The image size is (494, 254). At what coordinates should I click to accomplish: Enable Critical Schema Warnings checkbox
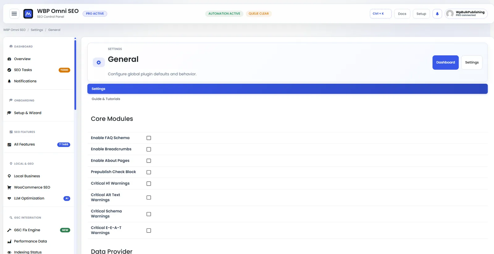click(x=149, y=214)
